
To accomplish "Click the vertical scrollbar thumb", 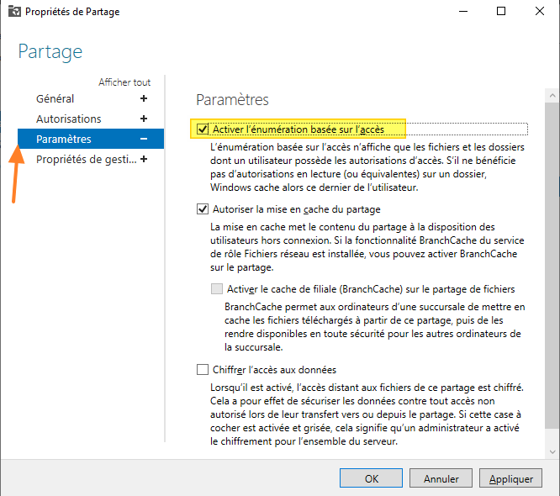I will point(552,266).
